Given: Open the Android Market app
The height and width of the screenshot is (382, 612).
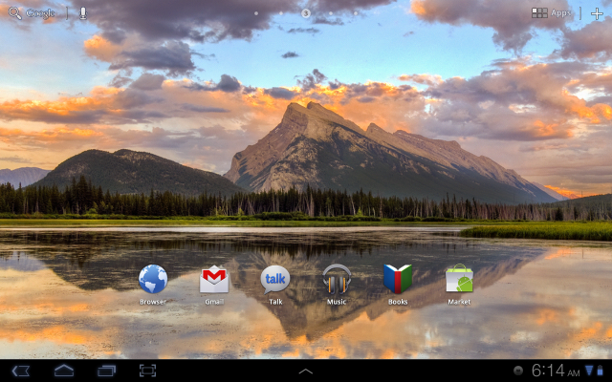Looking at the screenshot, I should (x=459, y=285).
